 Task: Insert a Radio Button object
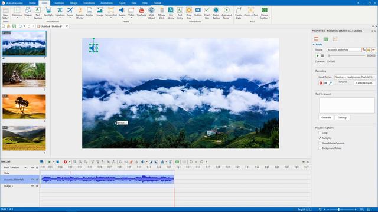tap(216, 13)
